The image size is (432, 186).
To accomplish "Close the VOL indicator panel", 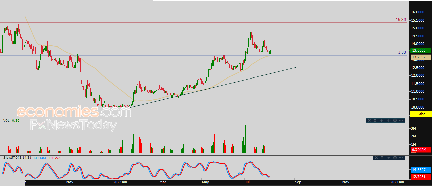I will click(369, 120).
